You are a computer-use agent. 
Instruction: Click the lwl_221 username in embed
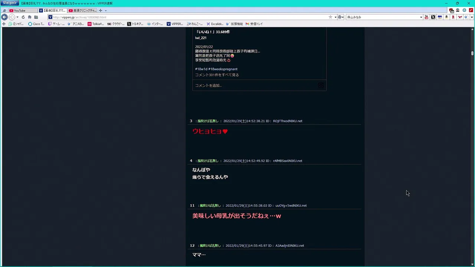[201, 38]
